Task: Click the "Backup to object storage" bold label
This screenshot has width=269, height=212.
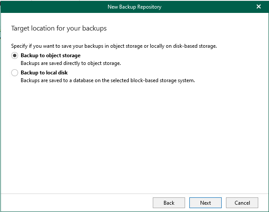Action: (51, 55)
